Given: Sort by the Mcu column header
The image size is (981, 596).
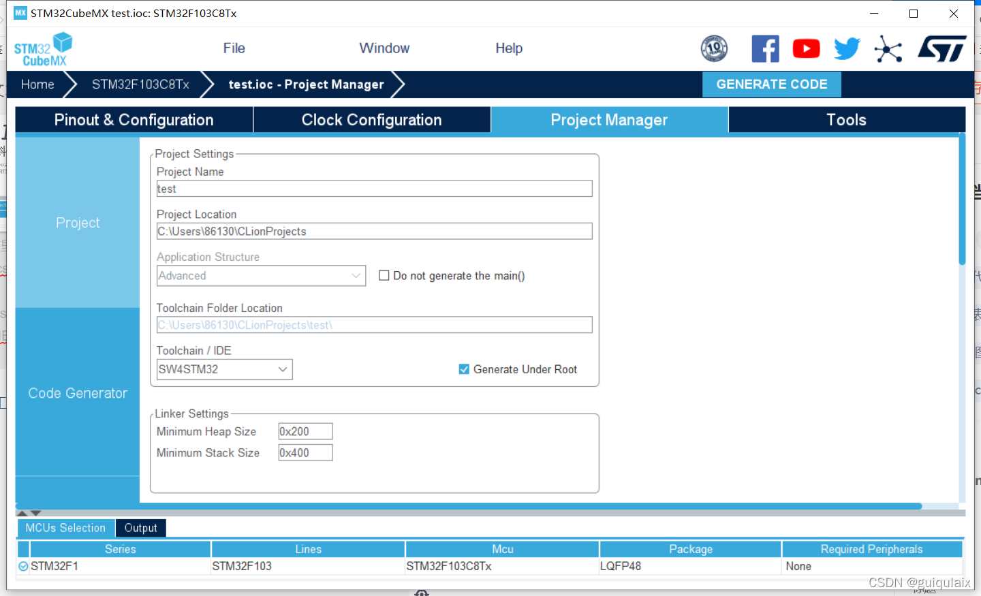Looking at the screenshot, I should pos(503,549).
